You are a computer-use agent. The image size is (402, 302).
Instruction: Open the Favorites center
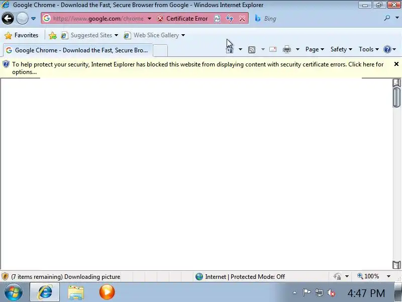tap(22, 35)
